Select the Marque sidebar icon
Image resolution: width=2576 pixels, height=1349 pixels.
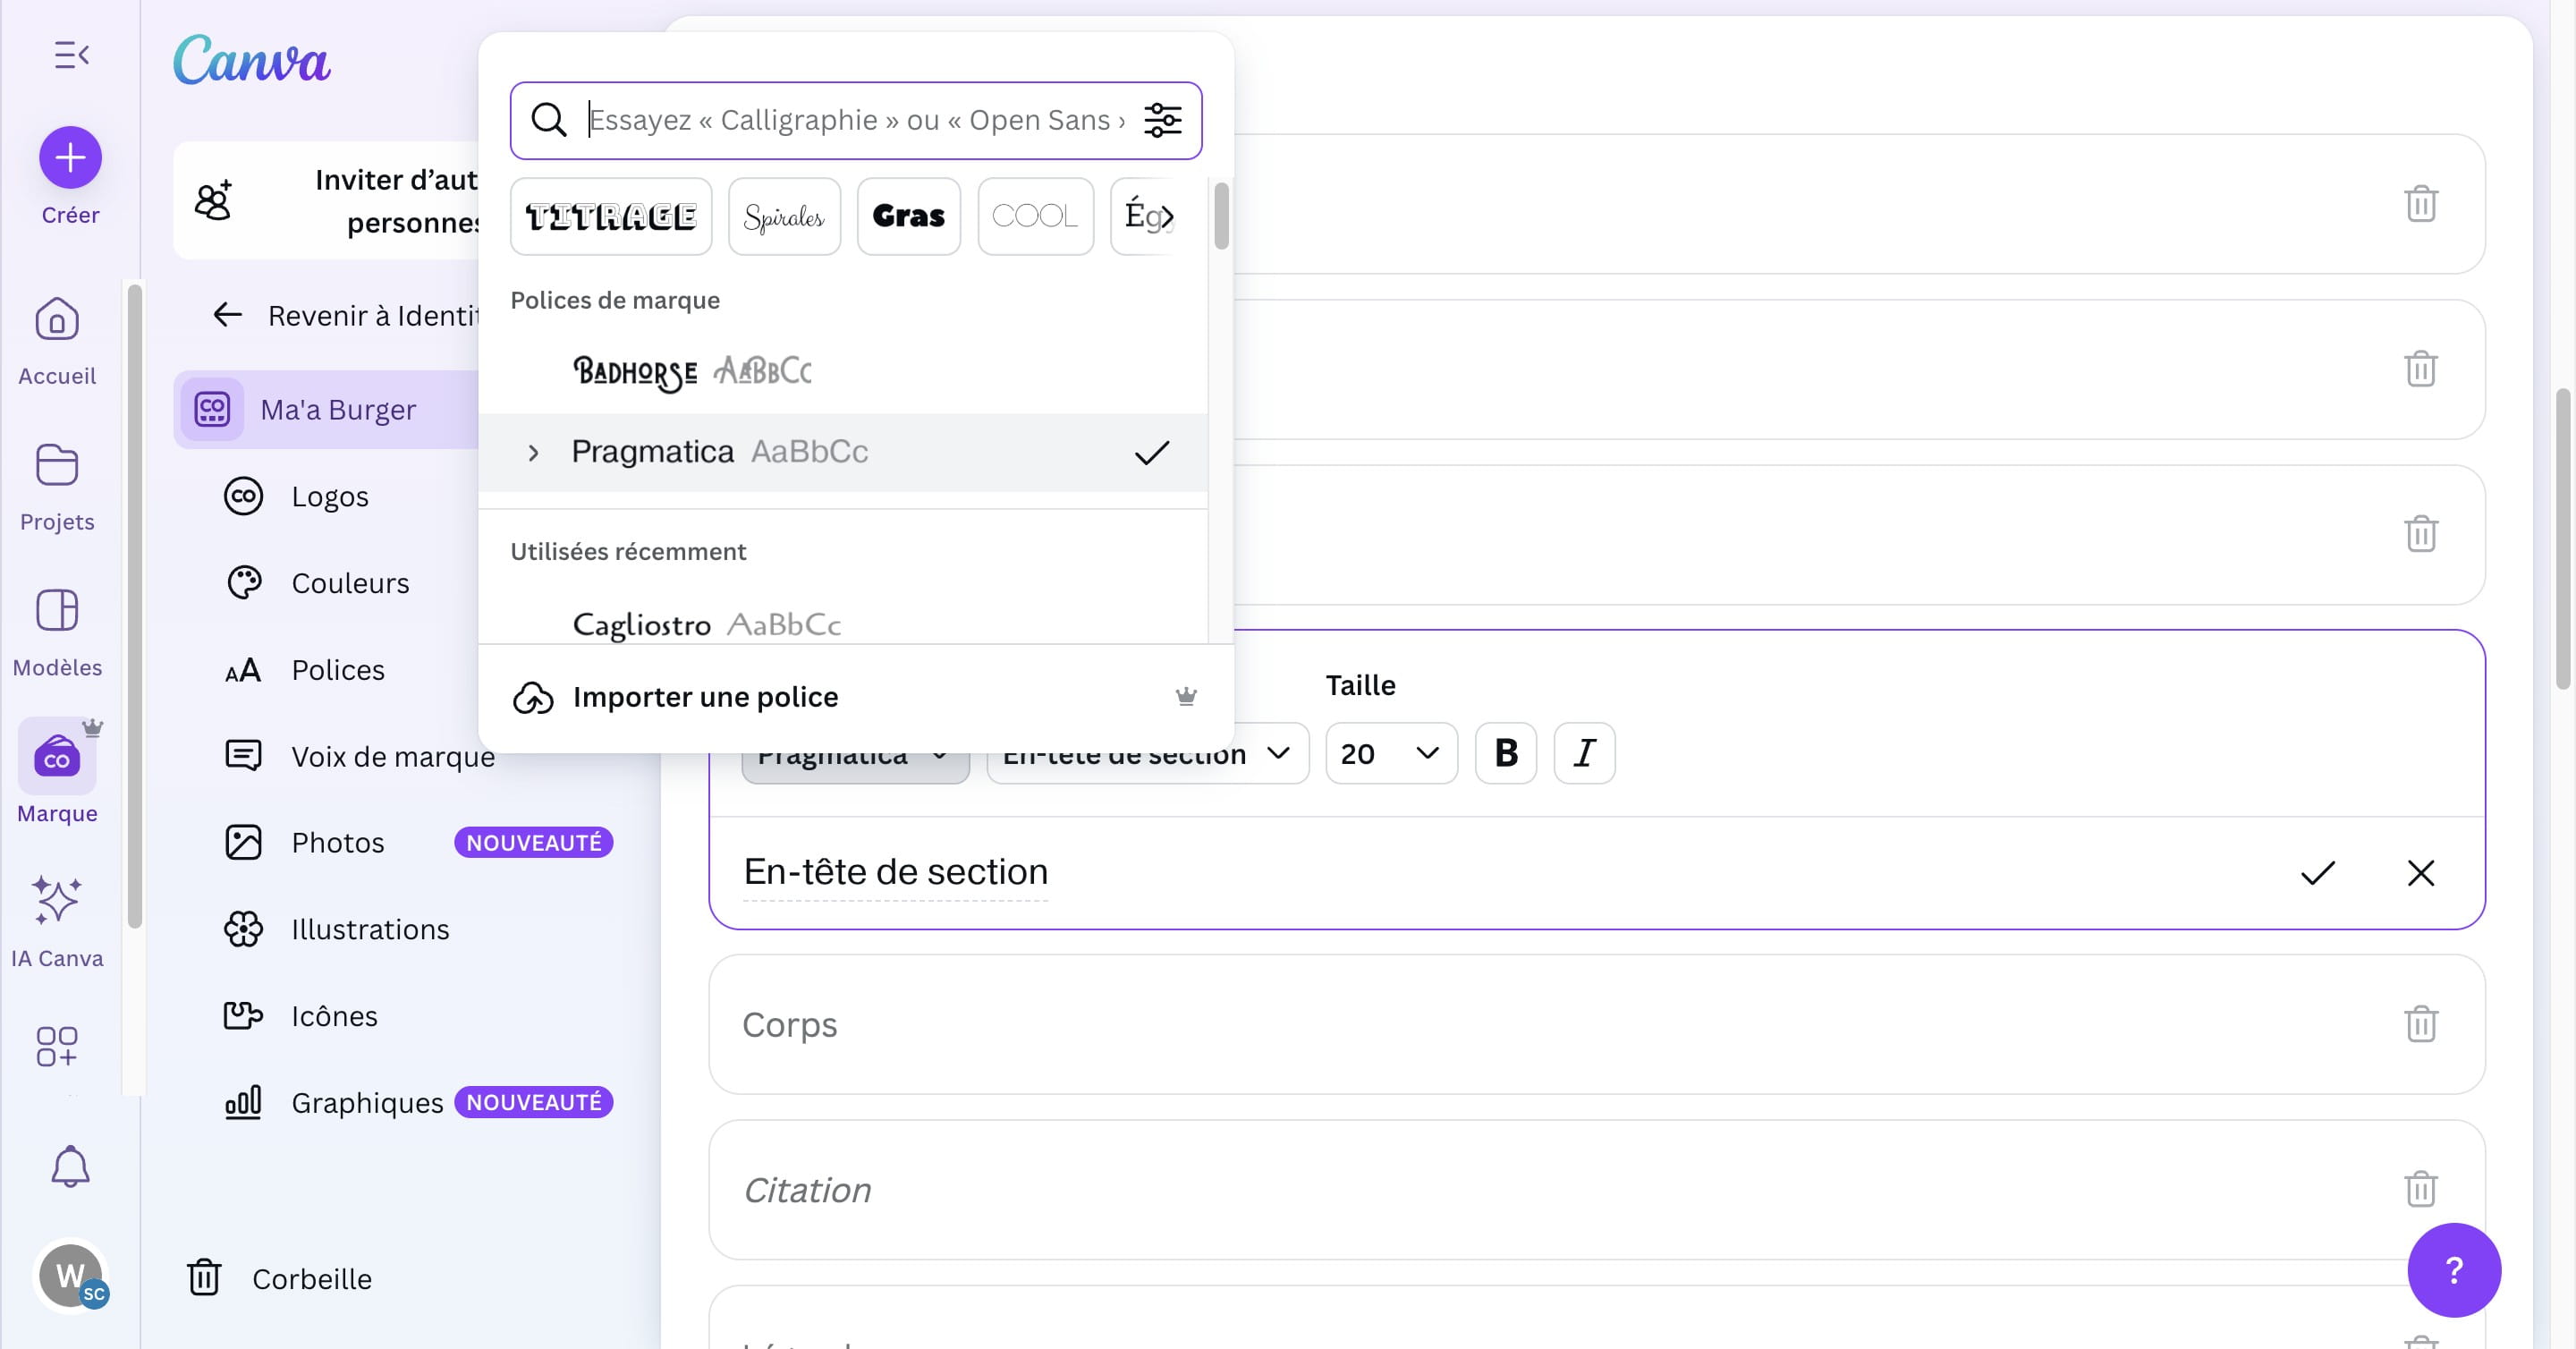(57, 757)
